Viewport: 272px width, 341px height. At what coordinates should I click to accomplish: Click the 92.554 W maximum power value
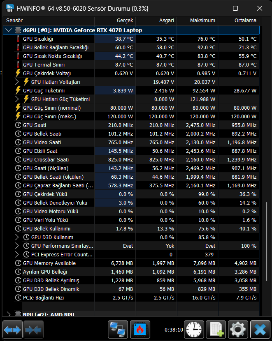(204, 90)
